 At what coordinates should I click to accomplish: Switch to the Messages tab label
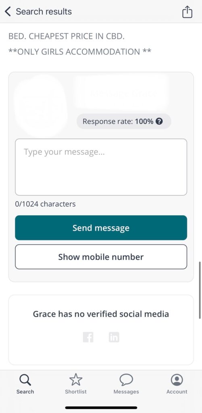tap(126, 392)
